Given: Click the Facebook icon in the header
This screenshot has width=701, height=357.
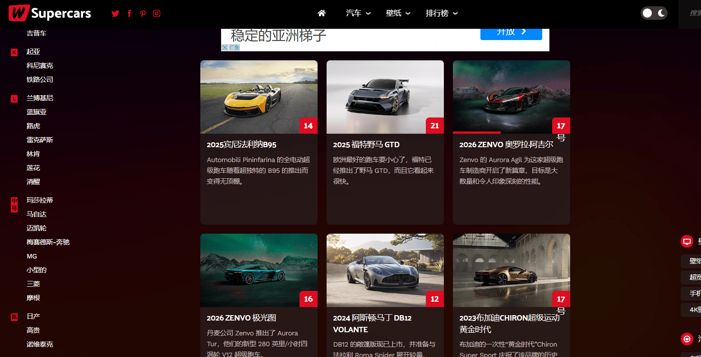Looking at the screenshot, I should (x=129, y=13).
